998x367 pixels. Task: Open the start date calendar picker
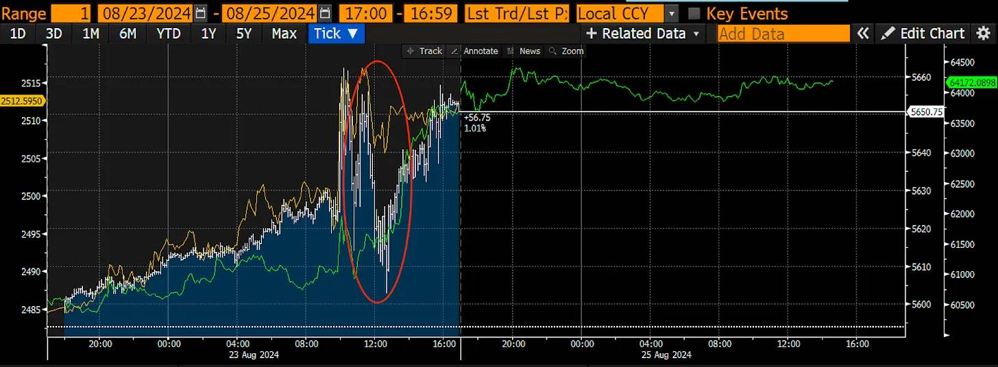(x=200, y=13)
